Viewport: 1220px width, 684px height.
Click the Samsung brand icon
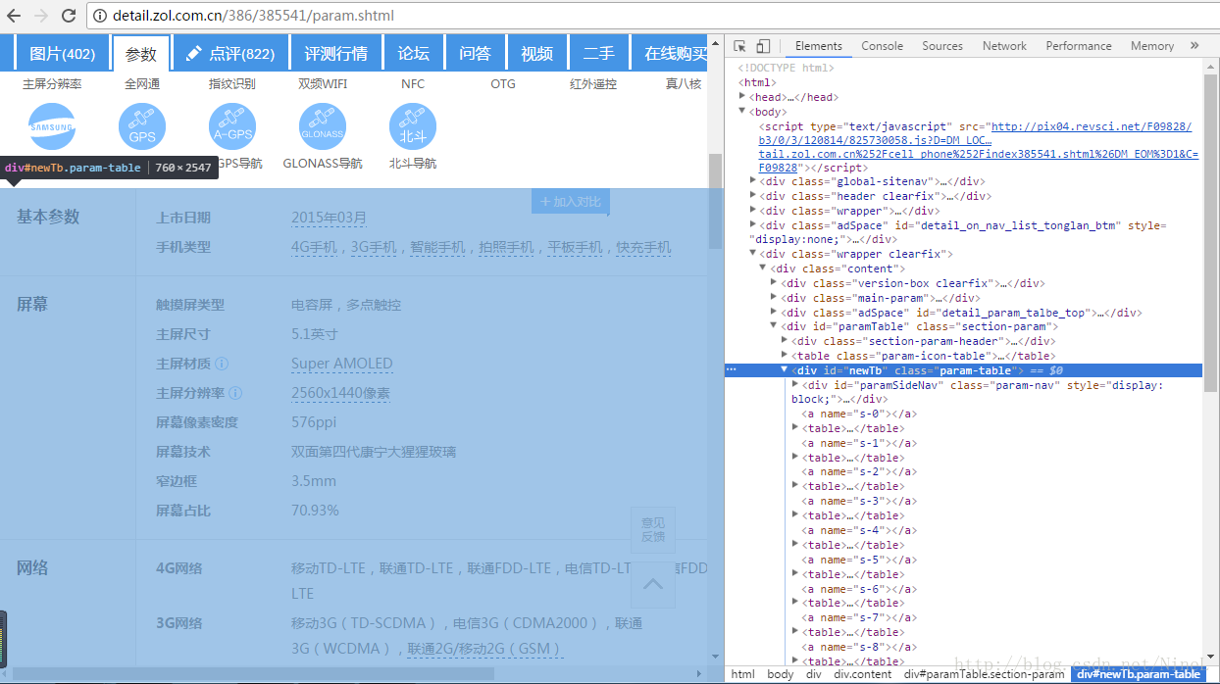[52, 127]
